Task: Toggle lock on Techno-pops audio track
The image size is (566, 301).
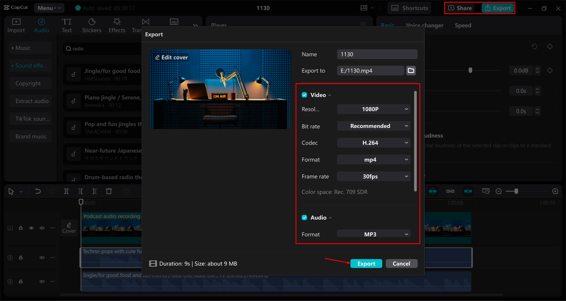Action: (x=21, y=258)
